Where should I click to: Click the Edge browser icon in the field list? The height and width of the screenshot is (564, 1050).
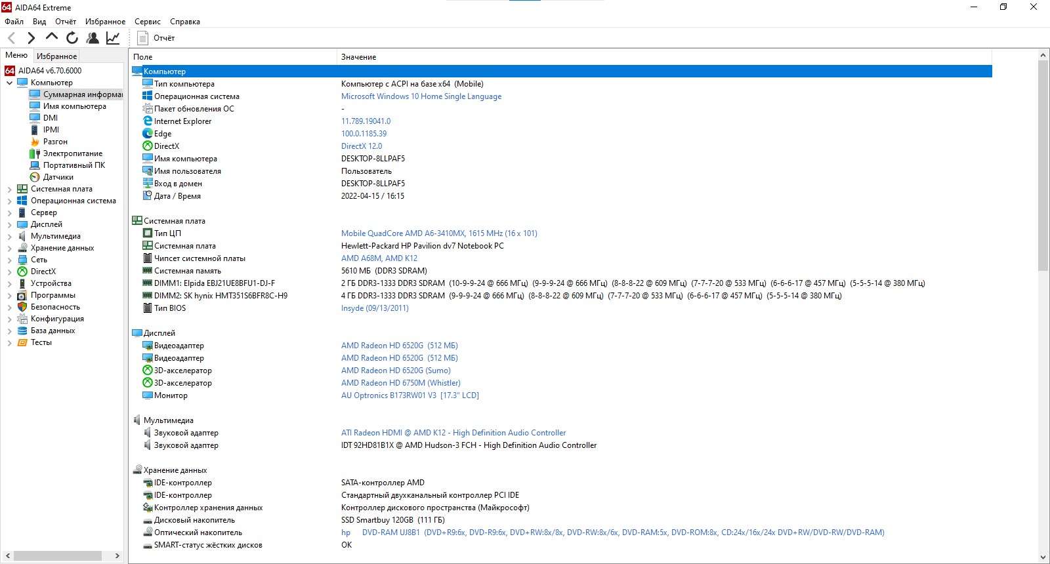pyautogui.click(x=148, y=134)
